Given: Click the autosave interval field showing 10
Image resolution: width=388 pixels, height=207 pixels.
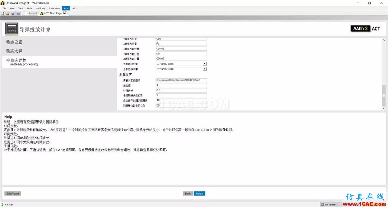Looking at the screenshot, I should (x=181, y=100).
